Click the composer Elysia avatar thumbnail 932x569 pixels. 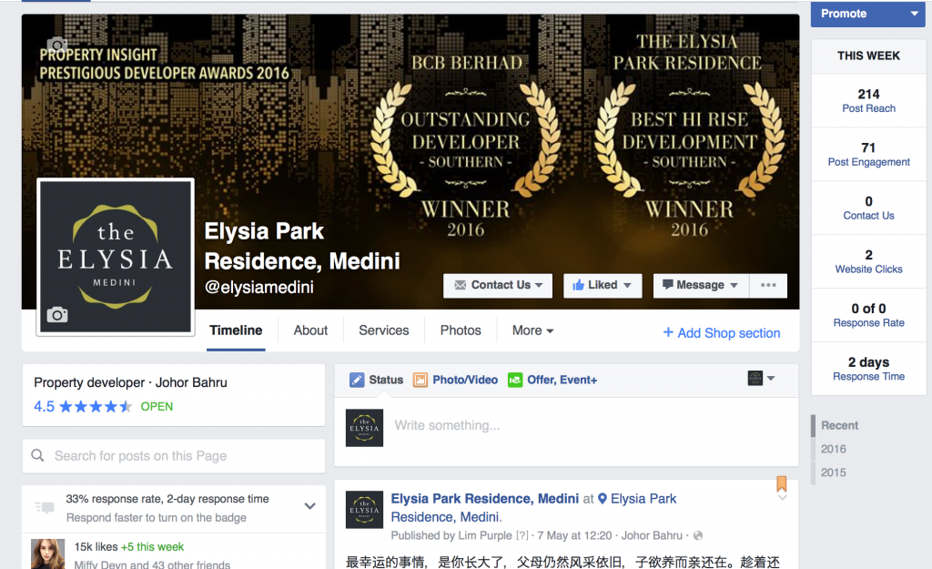pyautogui.click(x=364, y=428)
